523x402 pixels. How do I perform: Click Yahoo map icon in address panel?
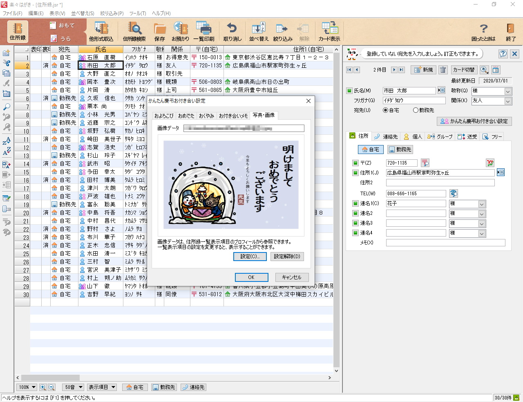(x=490, y=163)
